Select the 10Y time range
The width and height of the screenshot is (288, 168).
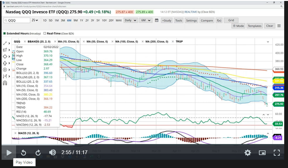pyautogui.click(x=104, y=20)
